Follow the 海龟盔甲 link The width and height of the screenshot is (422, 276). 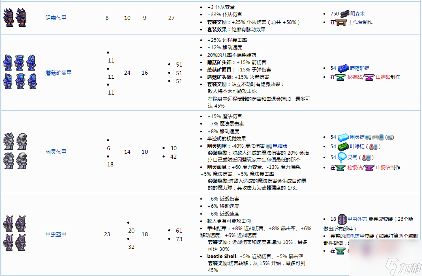tap(355, 236)
